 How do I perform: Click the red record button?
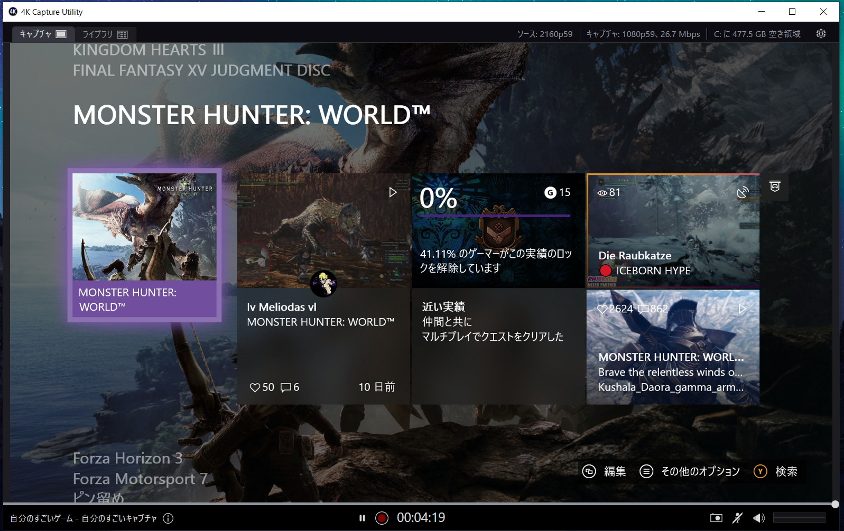coord(382,518)
